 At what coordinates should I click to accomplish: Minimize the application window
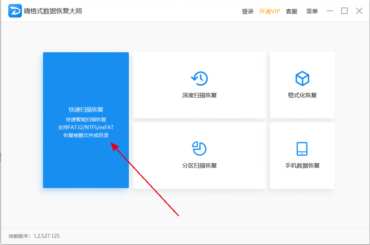[330, 11]
